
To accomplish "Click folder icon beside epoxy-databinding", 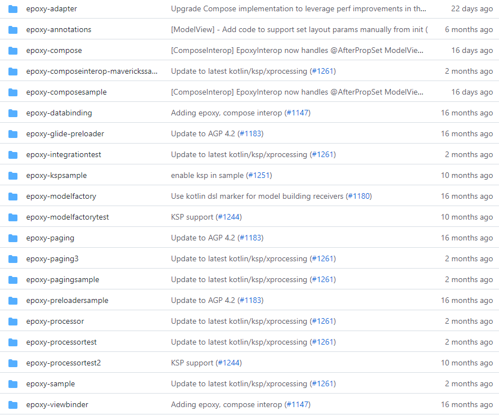I will 13,113.
